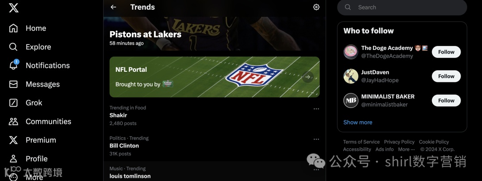Click the JustDaven name

click(375, 72)
